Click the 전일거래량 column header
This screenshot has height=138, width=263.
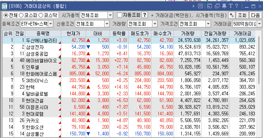[215, 33]
